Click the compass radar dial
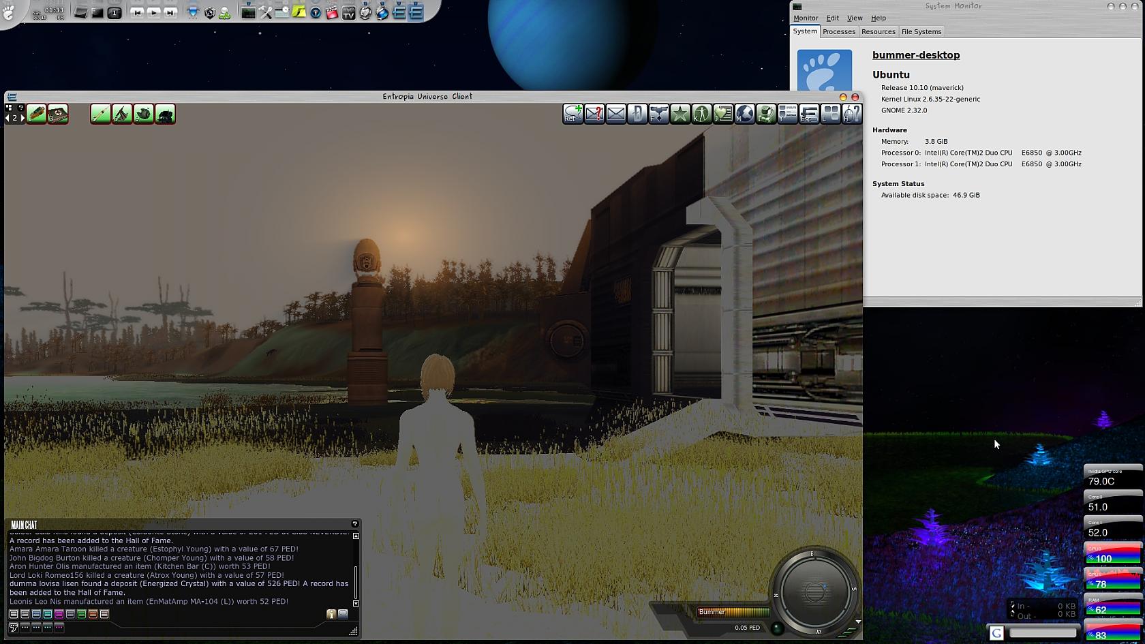 (x=814, y=592)
